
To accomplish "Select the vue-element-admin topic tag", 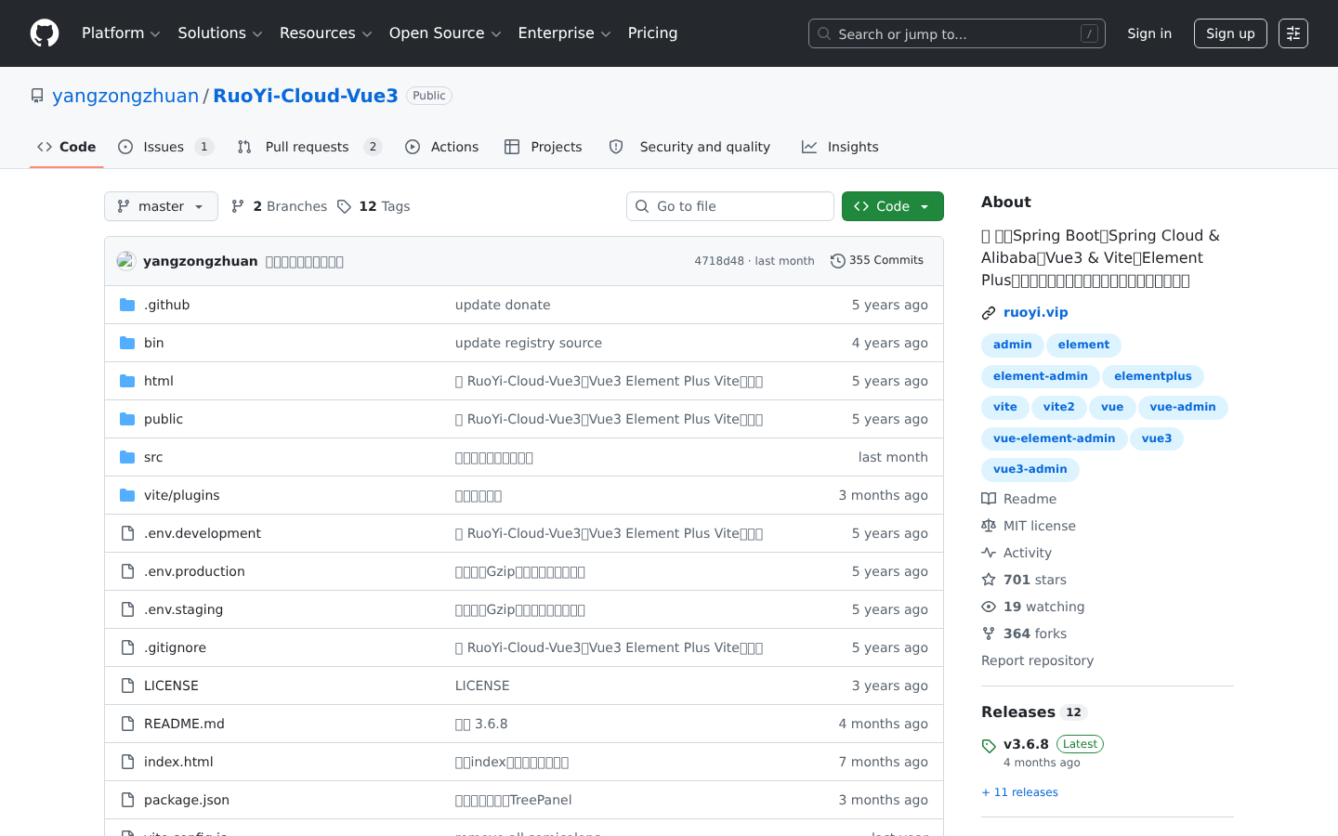I will (1054, 438).
